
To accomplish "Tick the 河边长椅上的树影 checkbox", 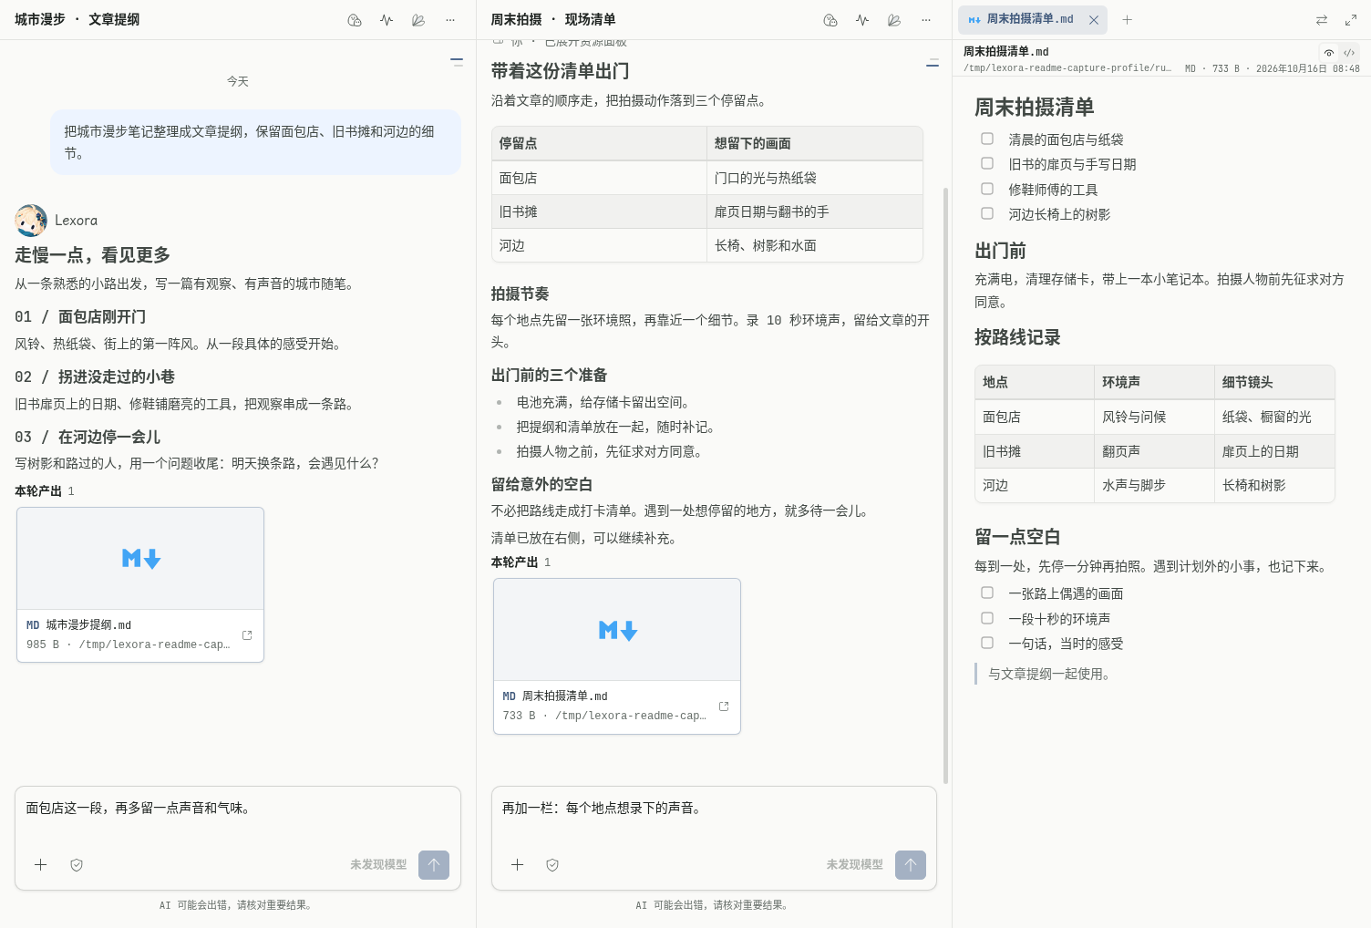I will pyautogui.click(x=987, y=213).
